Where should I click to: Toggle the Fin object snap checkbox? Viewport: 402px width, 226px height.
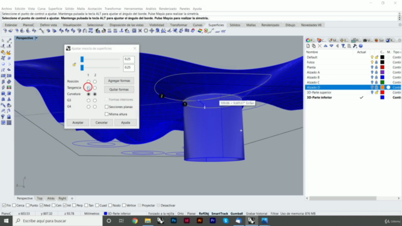tap(4, 205)
